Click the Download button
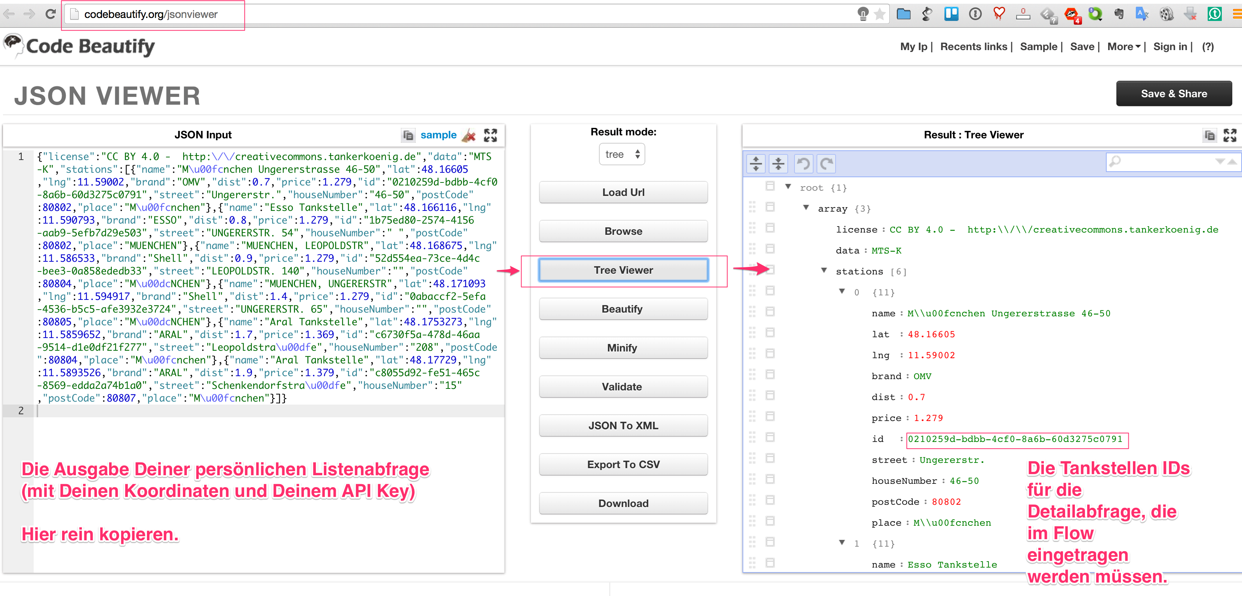 point(623,503)
